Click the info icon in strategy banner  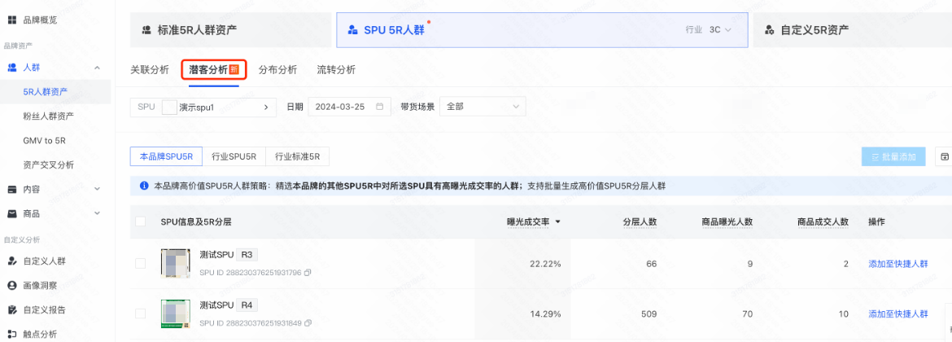pos(144,186)
